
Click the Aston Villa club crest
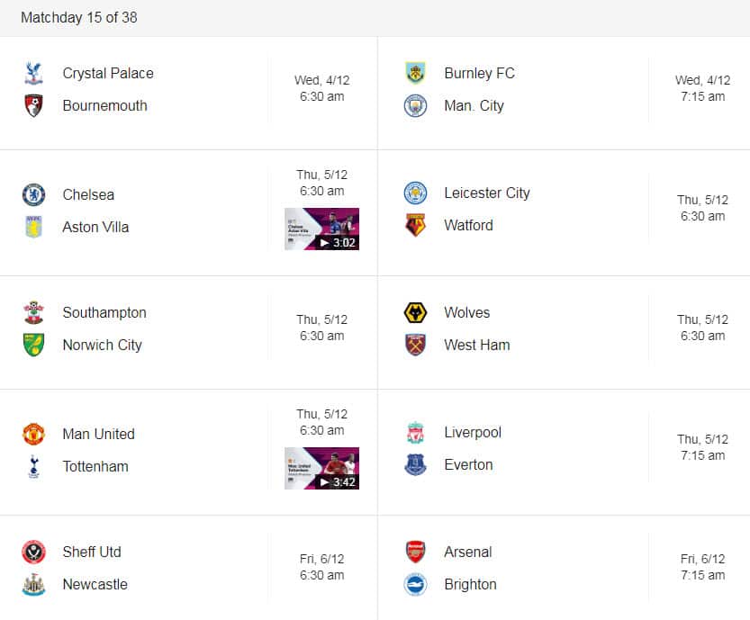(33, 227)
